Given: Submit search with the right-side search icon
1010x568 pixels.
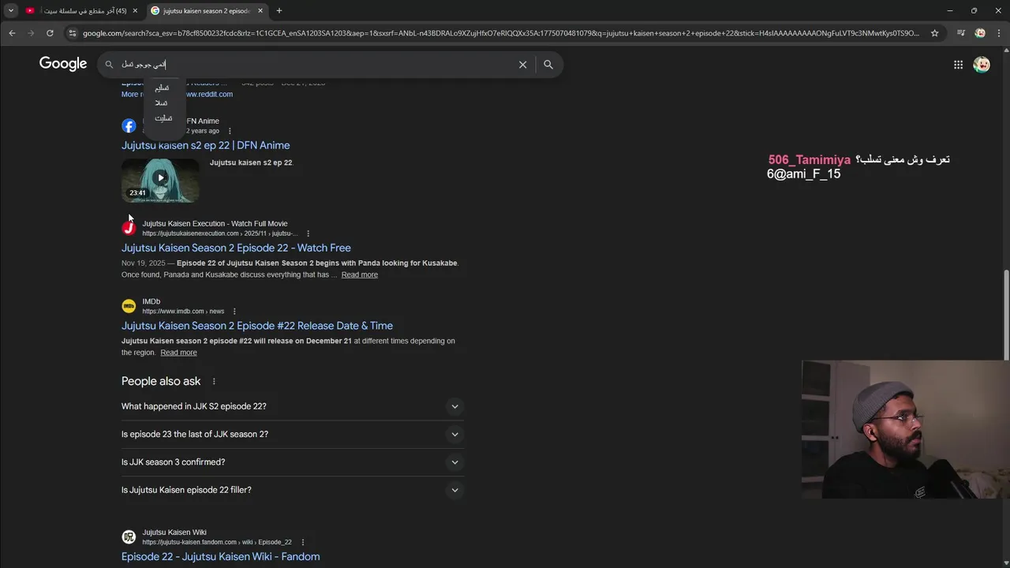Looking at the screenshot, I should (548, 65).
